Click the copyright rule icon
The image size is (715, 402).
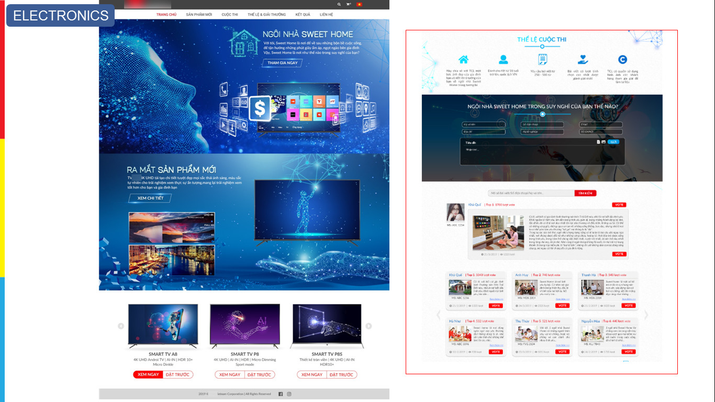622,59
